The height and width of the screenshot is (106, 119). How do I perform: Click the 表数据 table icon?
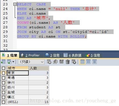66,55
